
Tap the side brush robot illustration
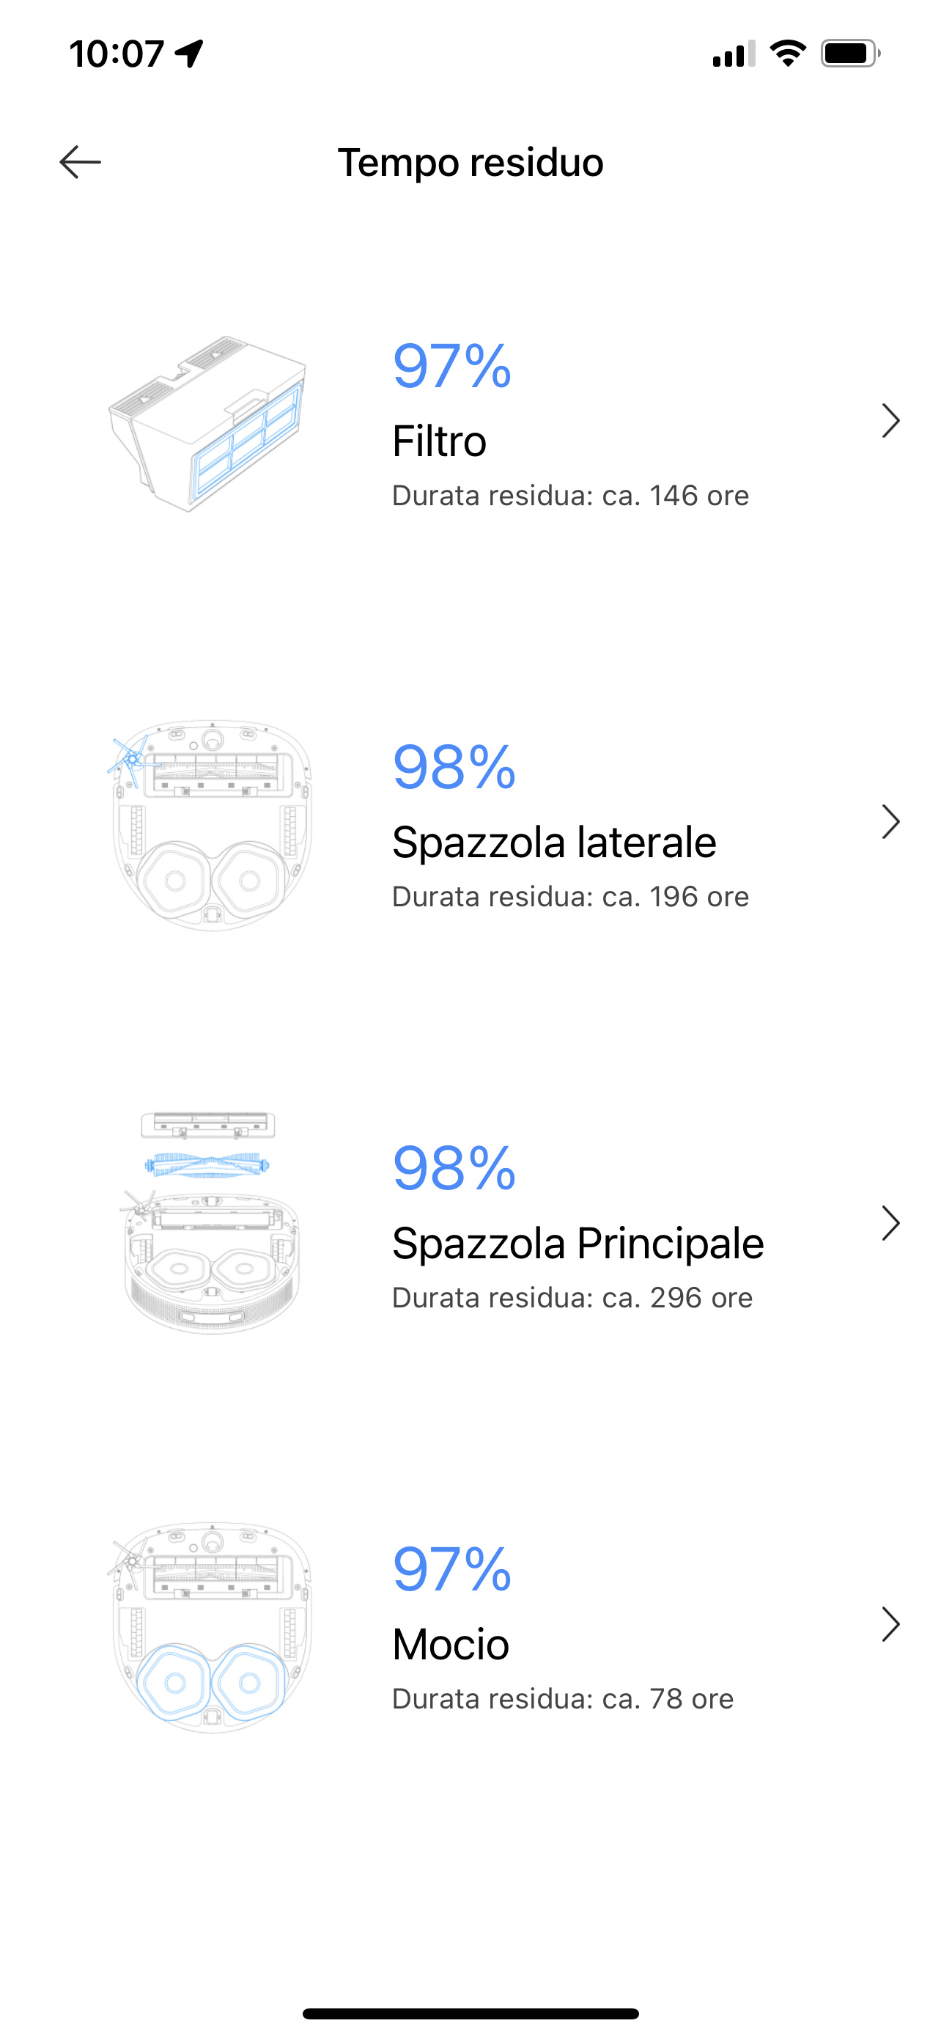[x=210, y=825]
